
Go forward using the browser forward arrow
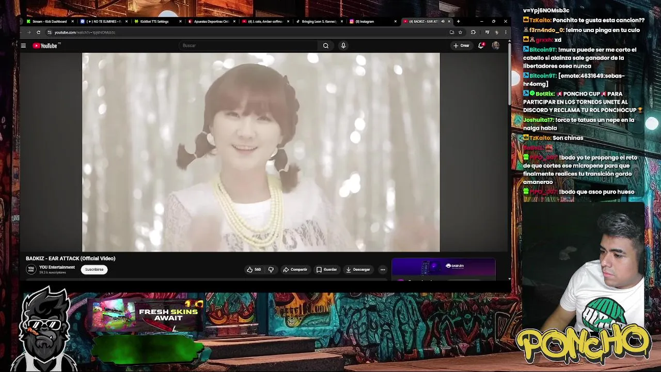pos(30,32)
